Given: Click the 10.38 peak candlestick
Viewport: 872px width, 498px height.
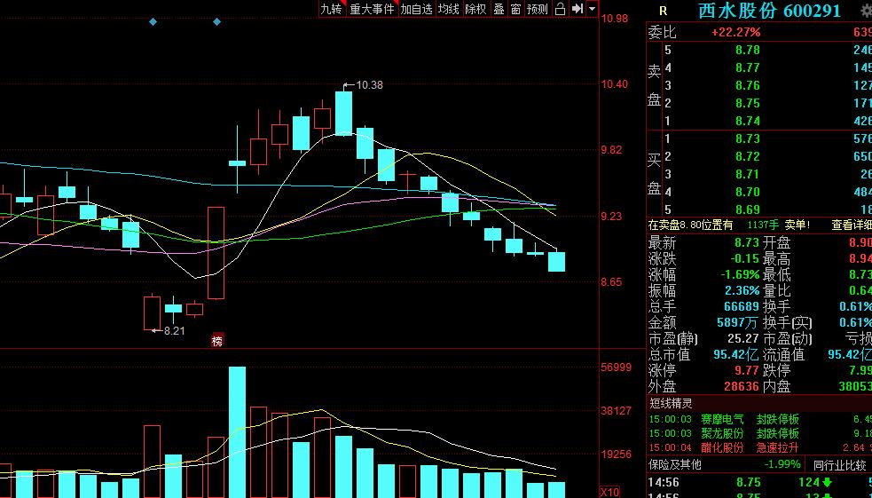Looking at the screenshot, I should tap(343, 113).
